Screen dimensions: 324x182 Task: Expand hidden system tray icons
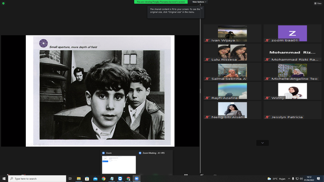click(289, 178)
